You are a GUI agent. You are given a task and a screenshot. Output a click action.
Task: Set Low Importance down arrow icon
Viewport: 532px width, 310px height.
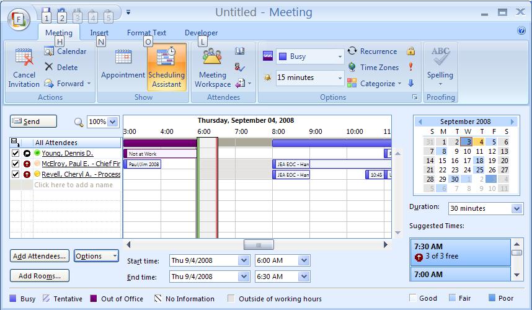point(411,83)
